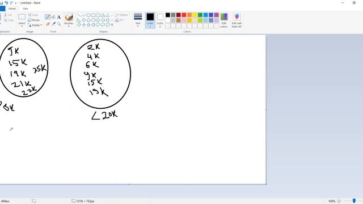Image resolution: width=363 pixels, height=204 pixels.
Task: Choose the Triangle shape
Action: (108, 15)
